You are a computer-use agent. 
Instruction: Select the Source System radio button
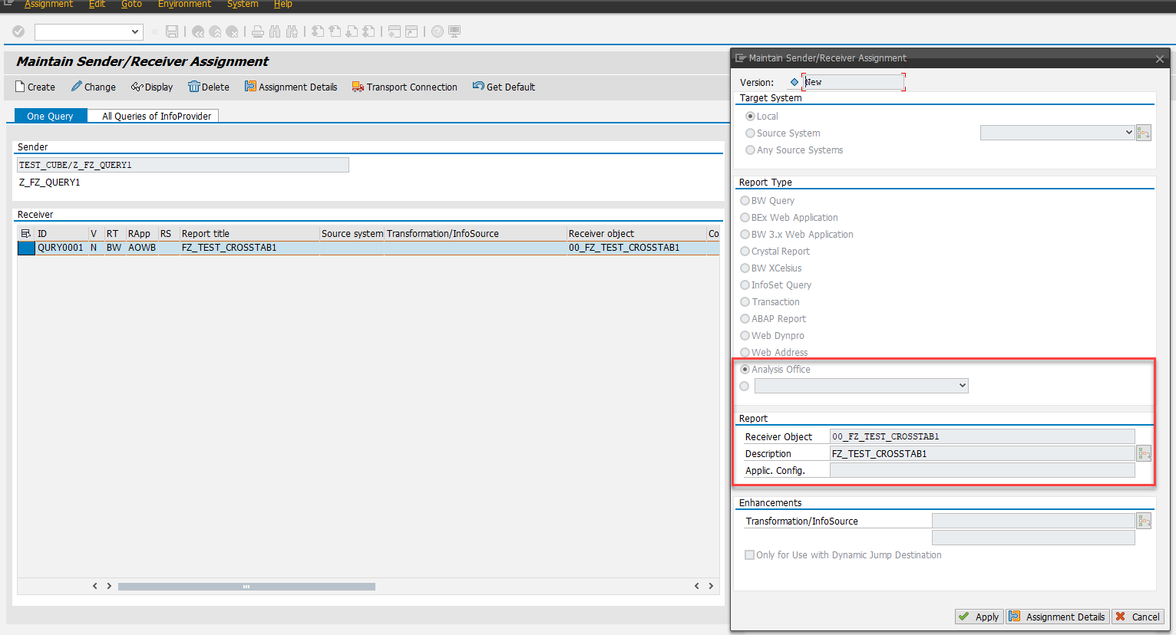click(750, 133)
